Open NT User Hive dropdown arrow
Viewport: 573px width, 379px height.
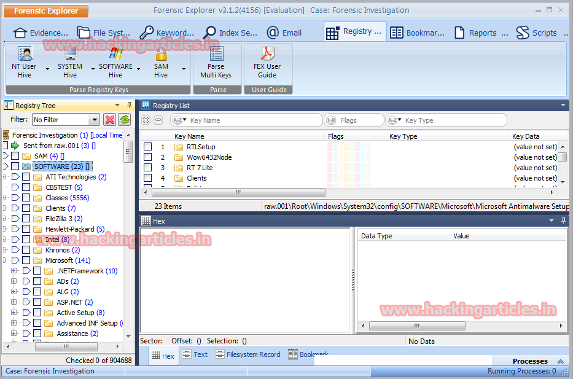point(47,69)
